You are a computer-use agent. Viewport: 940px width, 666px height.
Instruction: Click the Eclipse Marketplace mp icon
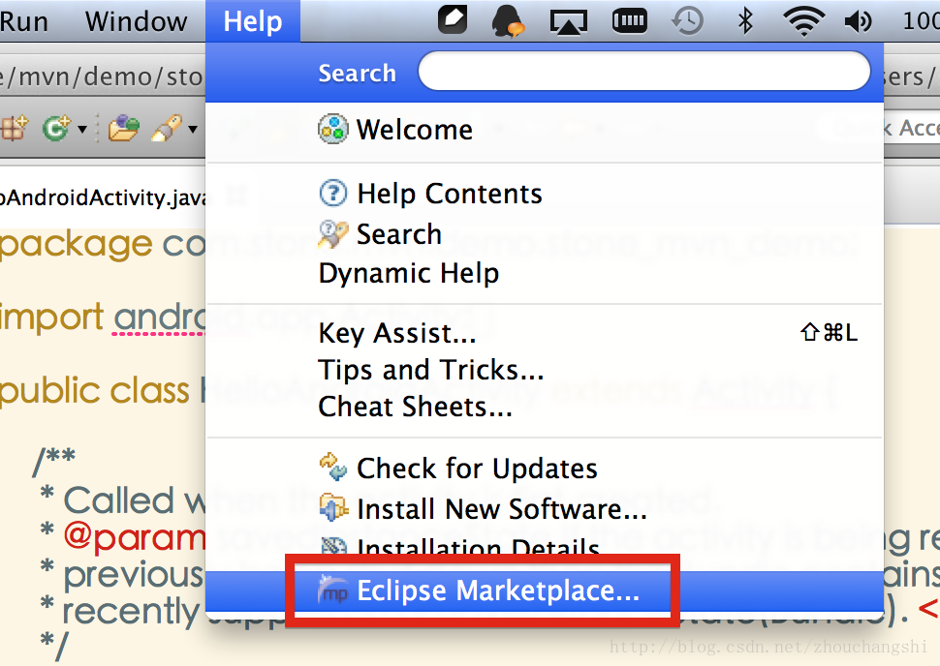[x=333, y=590]
